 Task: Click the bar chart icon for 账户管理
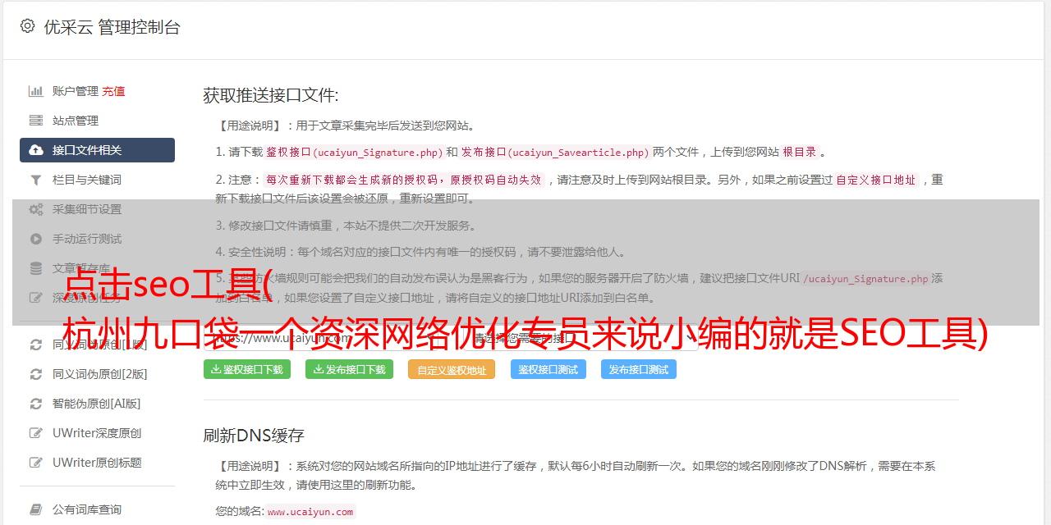(x=36, y=91)
